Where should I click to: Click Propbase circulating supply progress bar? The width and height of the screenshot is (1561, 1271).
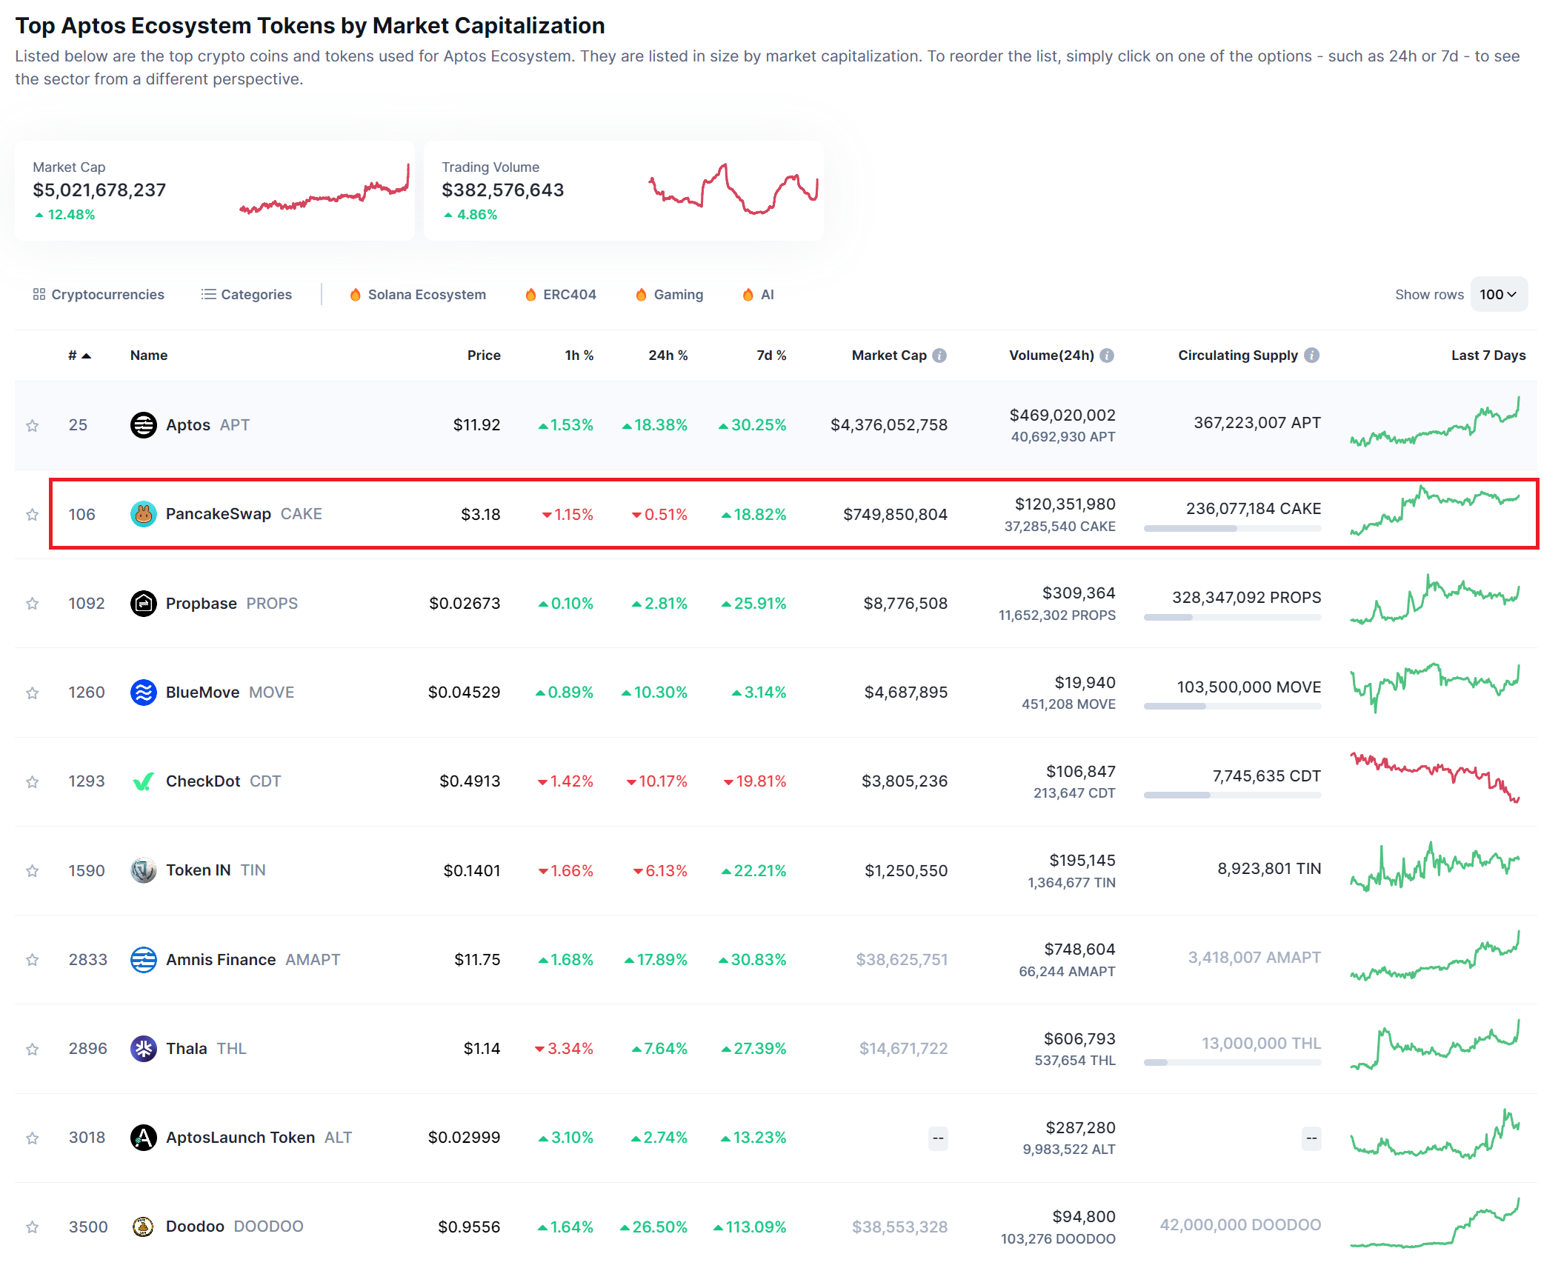point(1232,618)
